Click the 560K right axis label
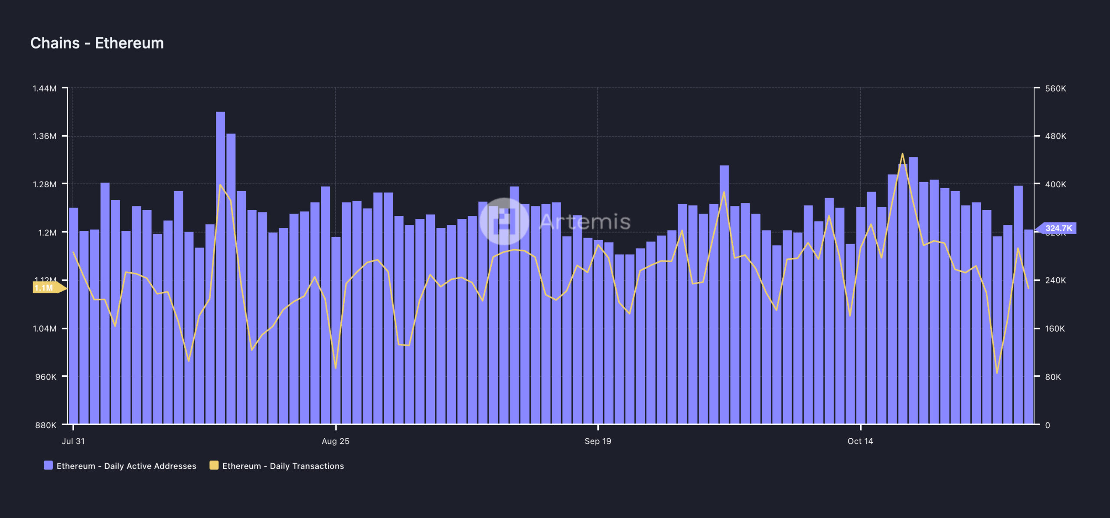Viewport: 1110px width, 518px height. click(1055, 88)
